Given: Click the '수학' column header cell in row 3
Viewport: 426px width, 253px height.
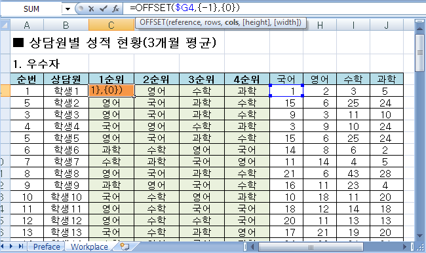Looking at the screenshot, I should [x=353, y=79].
